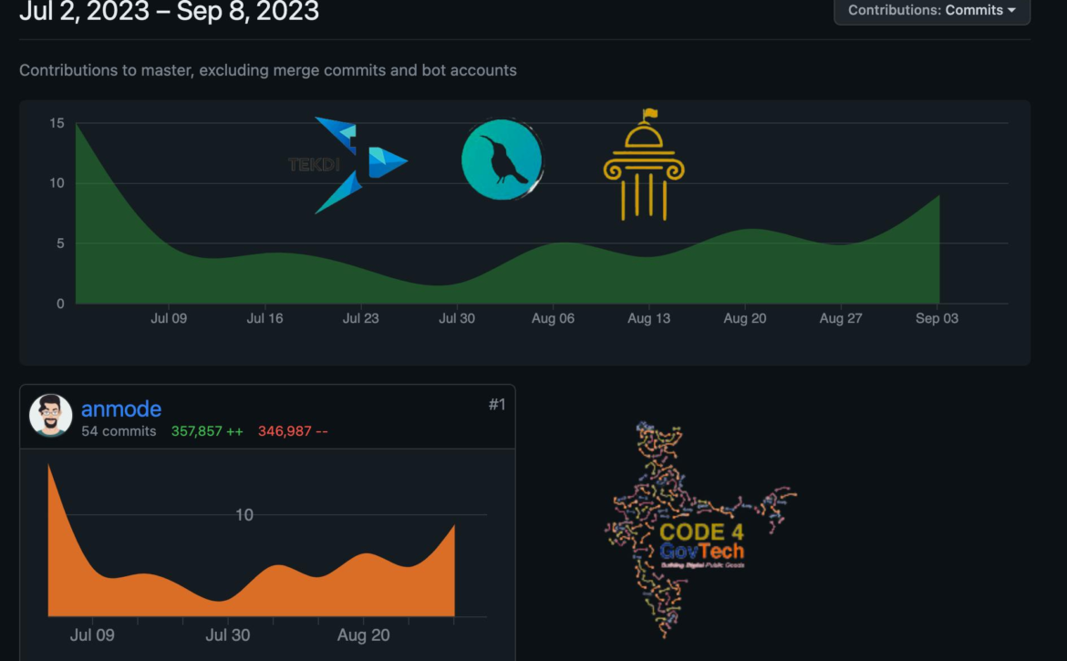1067x661 pixels.
Task: Click the 54 commits link
Action: [119, 431]
